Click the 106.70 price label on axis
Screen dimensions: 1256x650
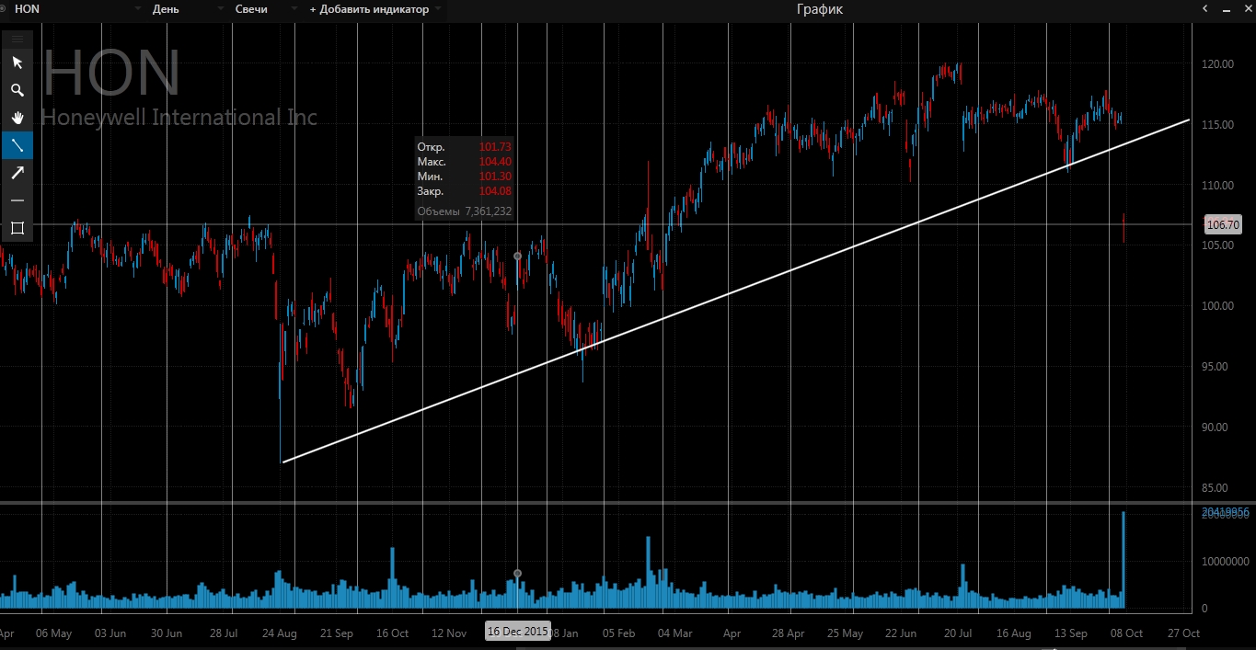pyautogui.click(x=1223, y=224)
